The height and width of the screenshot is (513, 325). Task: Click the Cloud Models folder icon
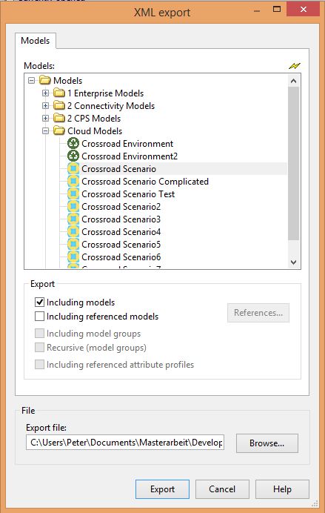coord(59,131)
